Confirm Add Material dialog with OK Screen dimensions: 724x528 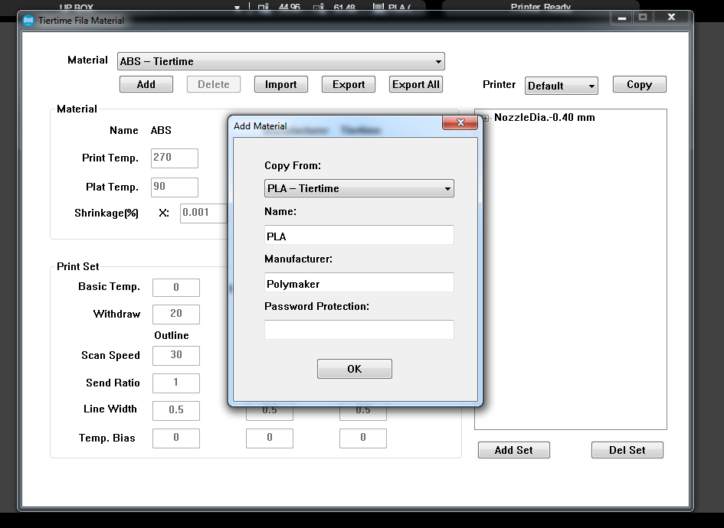tap(355, 369)
